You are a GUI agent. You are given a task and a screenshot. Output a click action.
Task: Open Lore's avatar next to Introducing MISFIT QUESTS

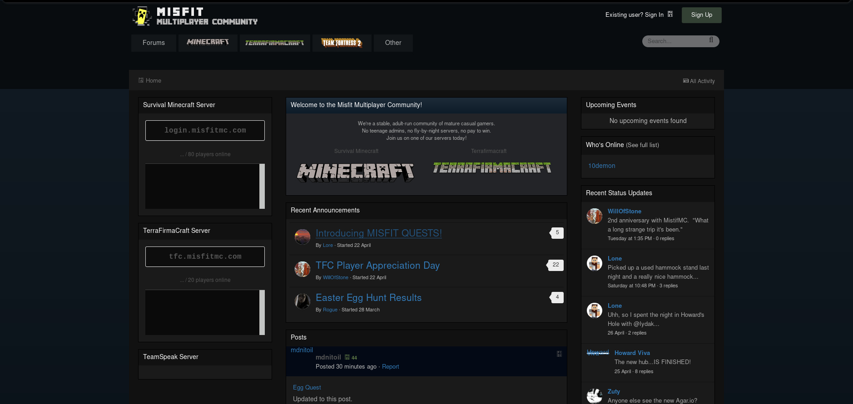(x=303, y=236)
